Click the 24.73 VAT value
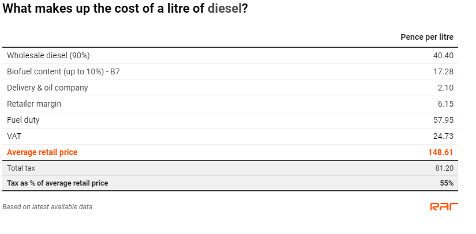 point(443,136)
